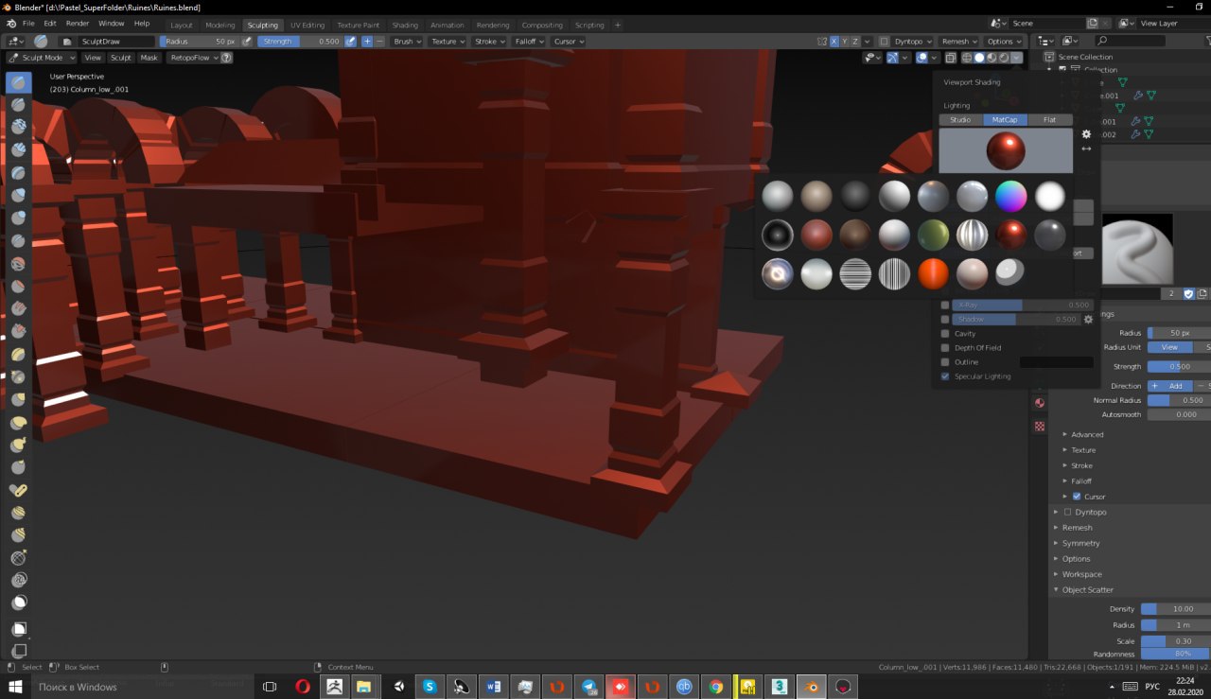Switch to the Modeling workspace tab
The width and height of the screenshot is (1211, 699).
coord(220,25)
